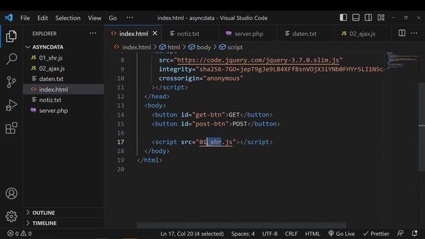Open 01_xhr.js in the explorer
The height and width of the screenshot is (239, 425).
coord(64,58)
